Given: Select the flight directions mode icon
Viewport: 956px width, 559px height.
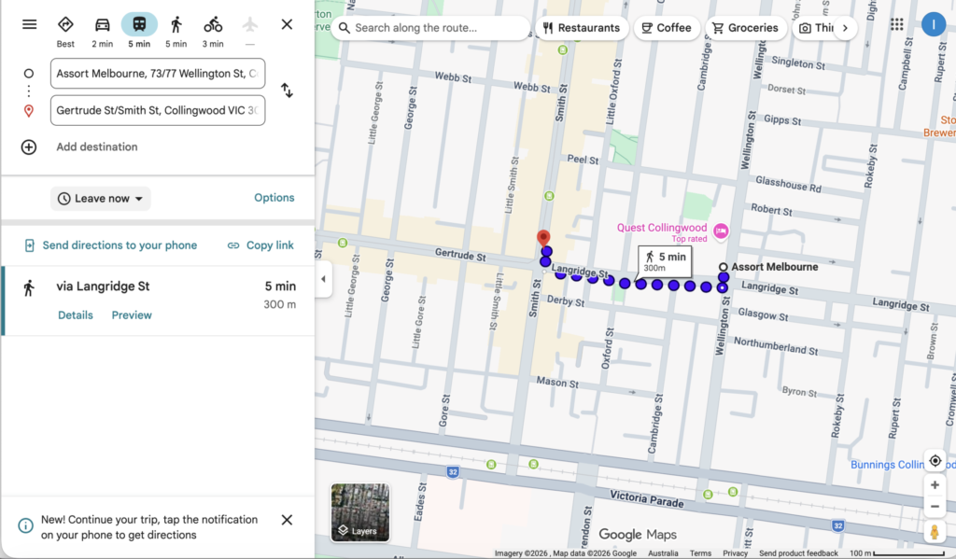Looking at the screenshot, I should pyautogui.click(x=248, y=24).
